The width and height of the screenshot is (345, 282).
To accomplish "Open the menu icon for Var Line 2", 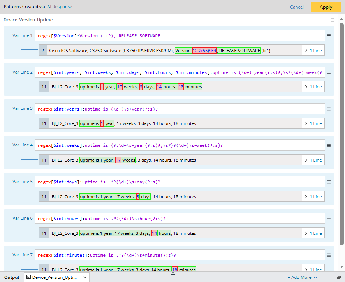I will 329,72.
